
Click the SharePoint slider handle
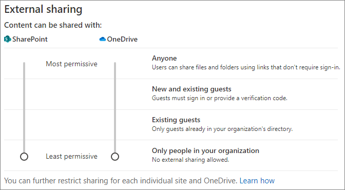(x=24, y=157)
